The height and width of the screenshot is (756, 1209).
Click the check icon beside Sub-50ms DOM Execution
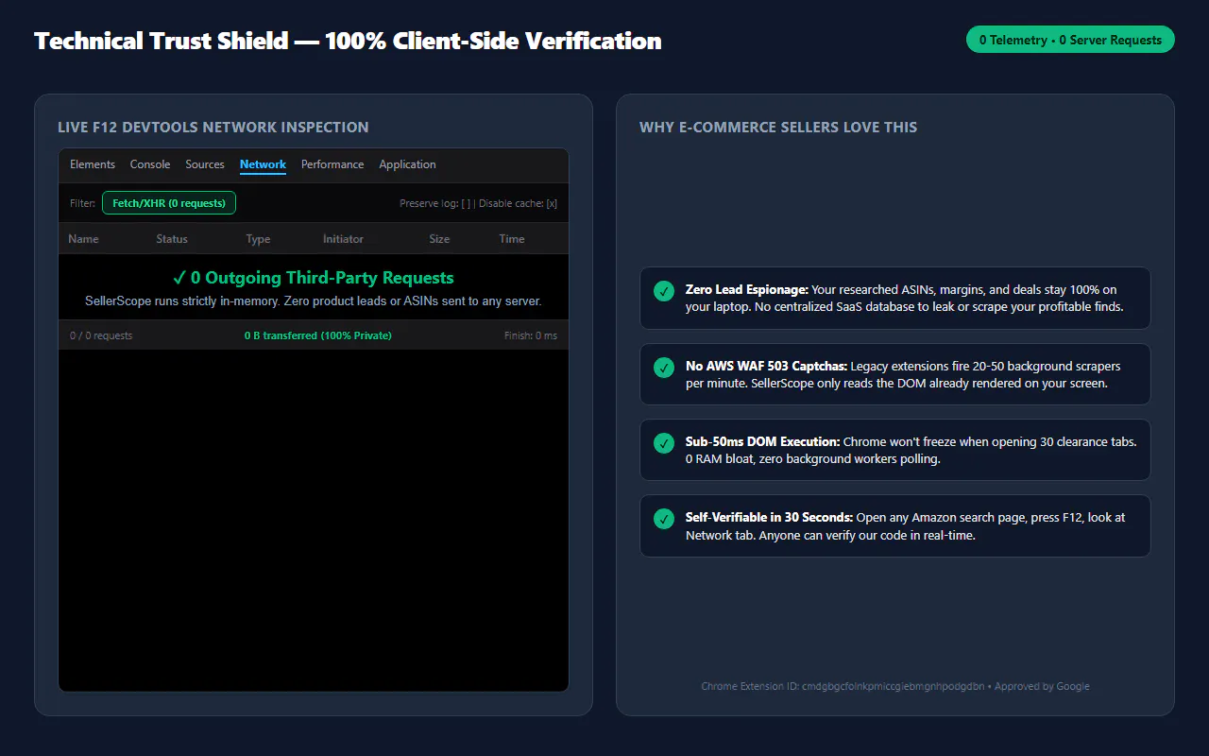[663, 442]
